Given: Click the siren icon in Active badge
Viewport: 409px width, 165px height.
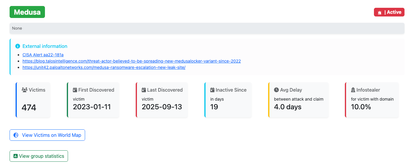Looking at the screenshot, I should coord(380,13).
